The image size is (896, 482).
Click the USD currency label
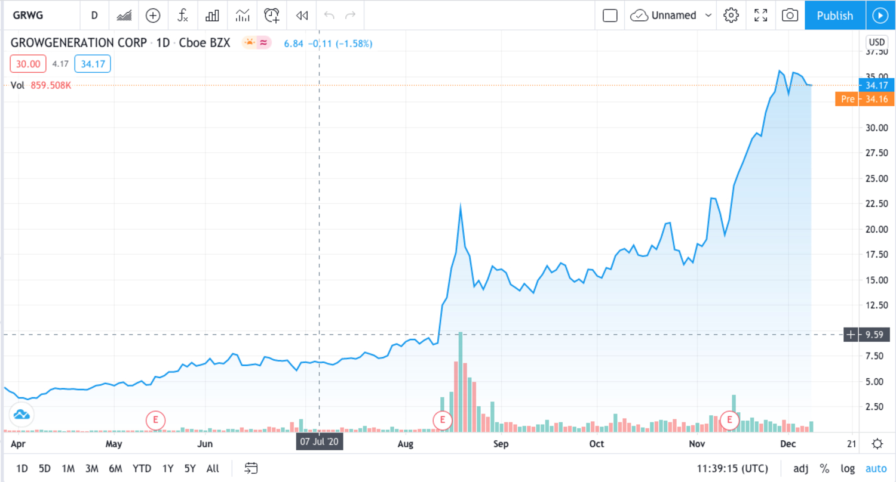click(x=876, y=42)
